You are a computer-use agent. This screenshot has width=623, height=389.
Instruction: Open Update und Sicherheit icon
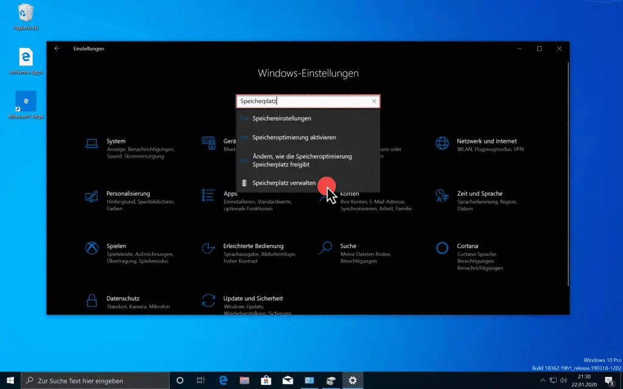point(208,300)
